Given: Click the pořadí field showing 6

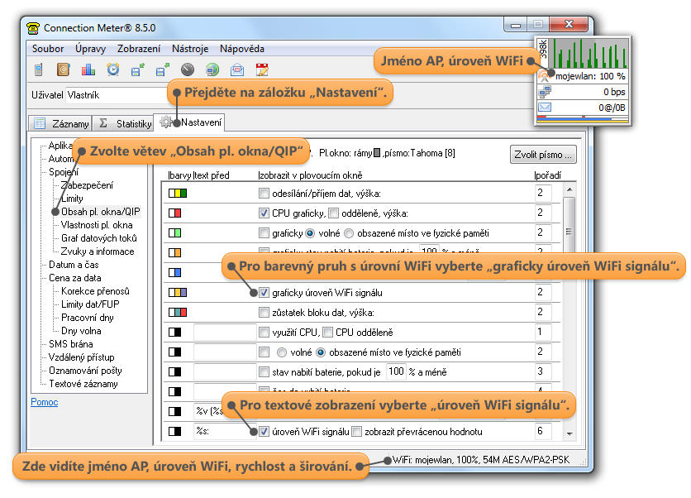Looking at the screenshot, I should pyautogui.click(x=543, y=431).
